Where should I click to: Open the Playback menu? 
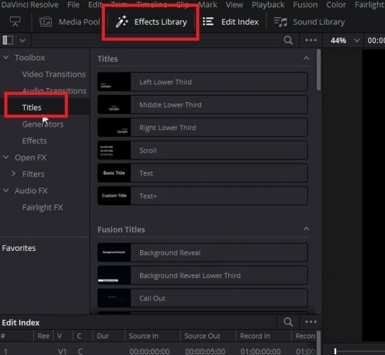point(268,5)
